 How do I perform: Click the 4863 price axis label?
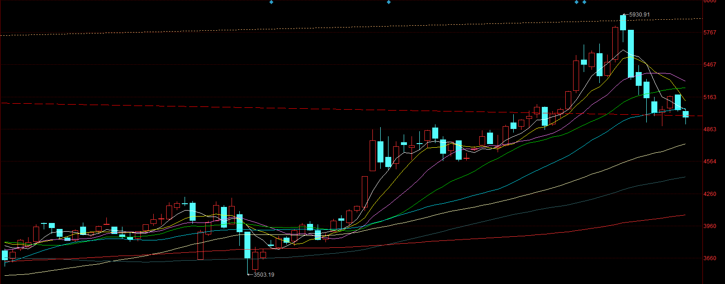710,129
